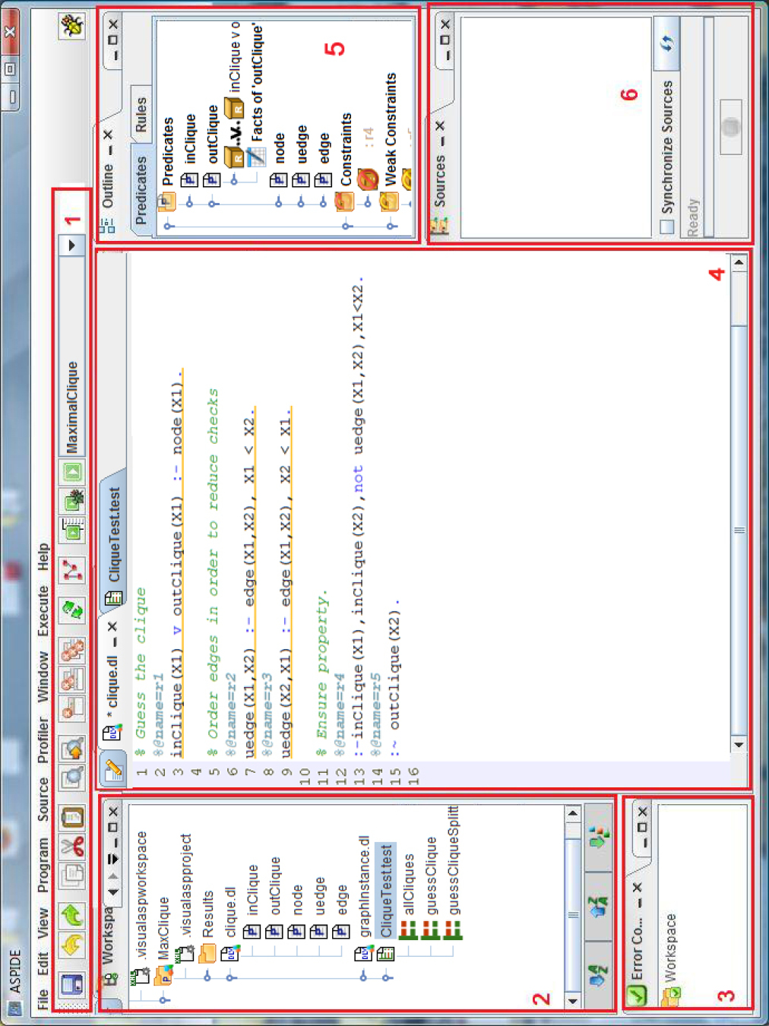Click the yellow undo arrow icon
This screenshot has height=1026, width=769.
pyautogui.click(x=72, y=946)
